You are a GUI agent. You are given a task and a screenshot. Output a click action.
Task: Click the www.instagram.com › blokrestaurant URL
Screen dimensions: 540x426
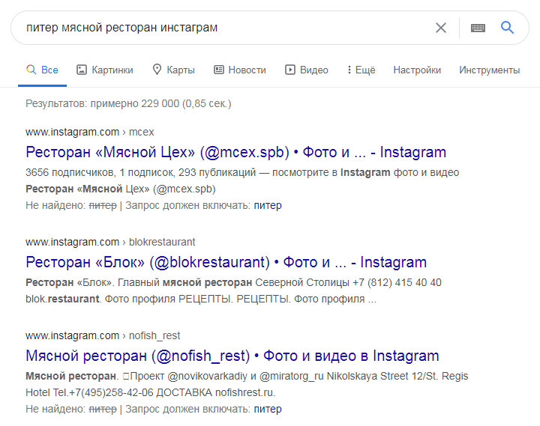(x=110, y=242)
